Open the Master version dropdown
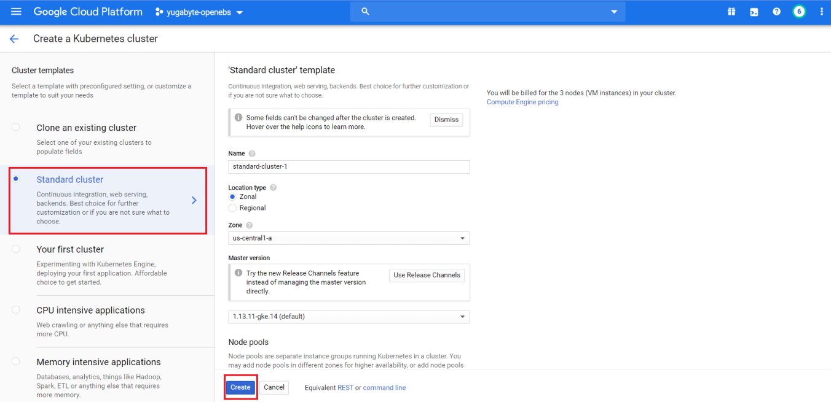Viewport: 831px width, 402px height. [349, 317]
